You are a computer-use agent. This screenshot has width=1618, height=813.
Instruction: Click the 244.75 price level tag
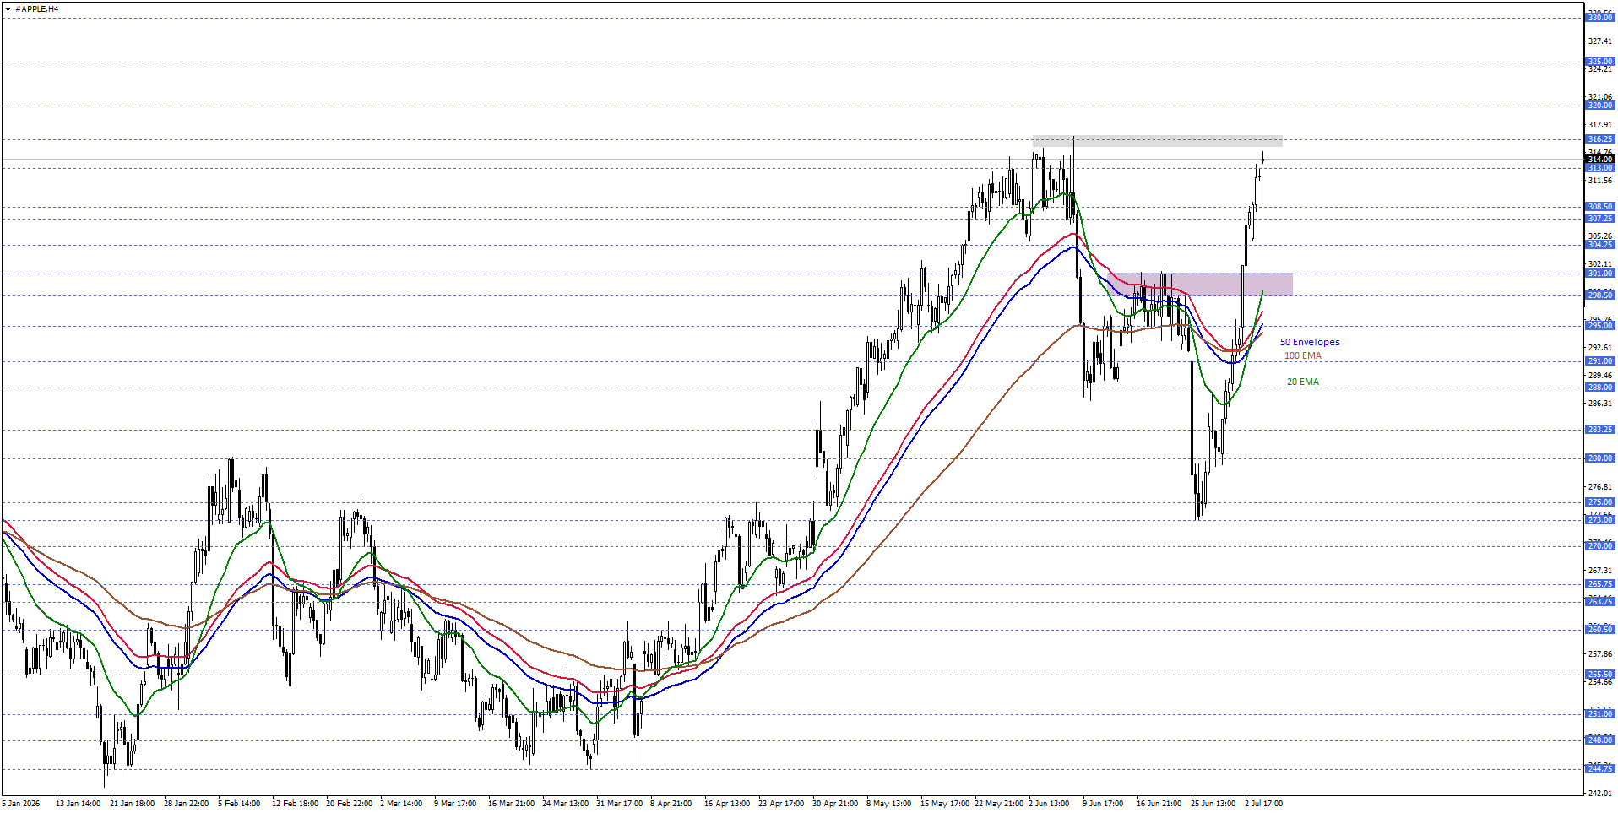point(1600,768)
